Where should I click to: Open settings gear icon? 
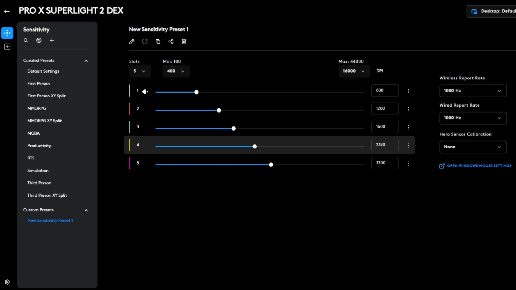(x=7, y=282)
